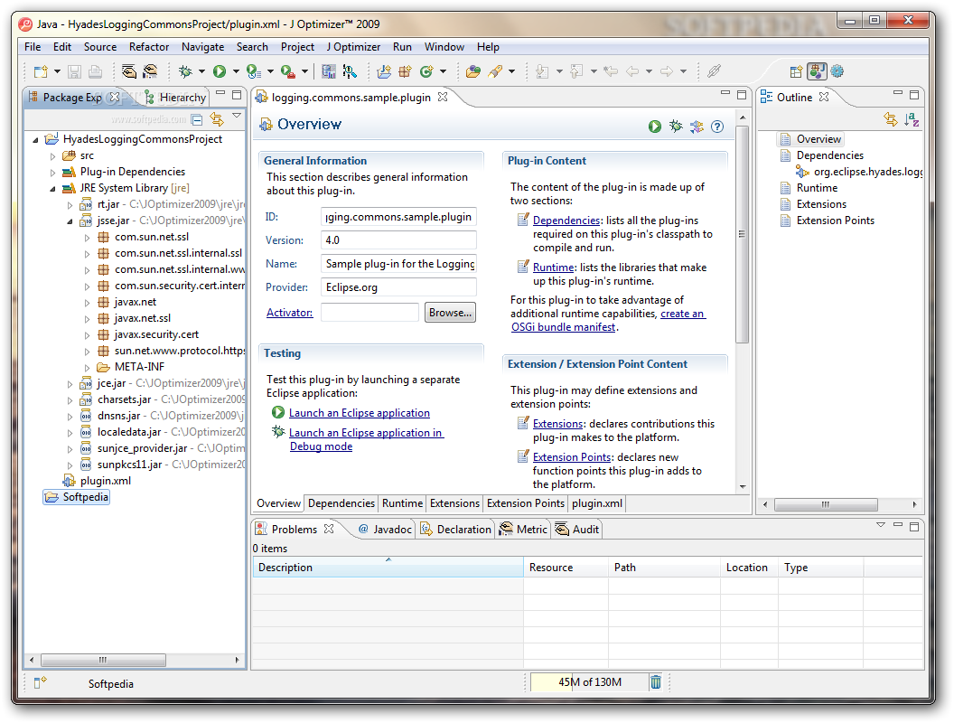This screenshot has width=954, height=723.
Task: Click the green launch icon in Overview header
Action: point(655,126)
